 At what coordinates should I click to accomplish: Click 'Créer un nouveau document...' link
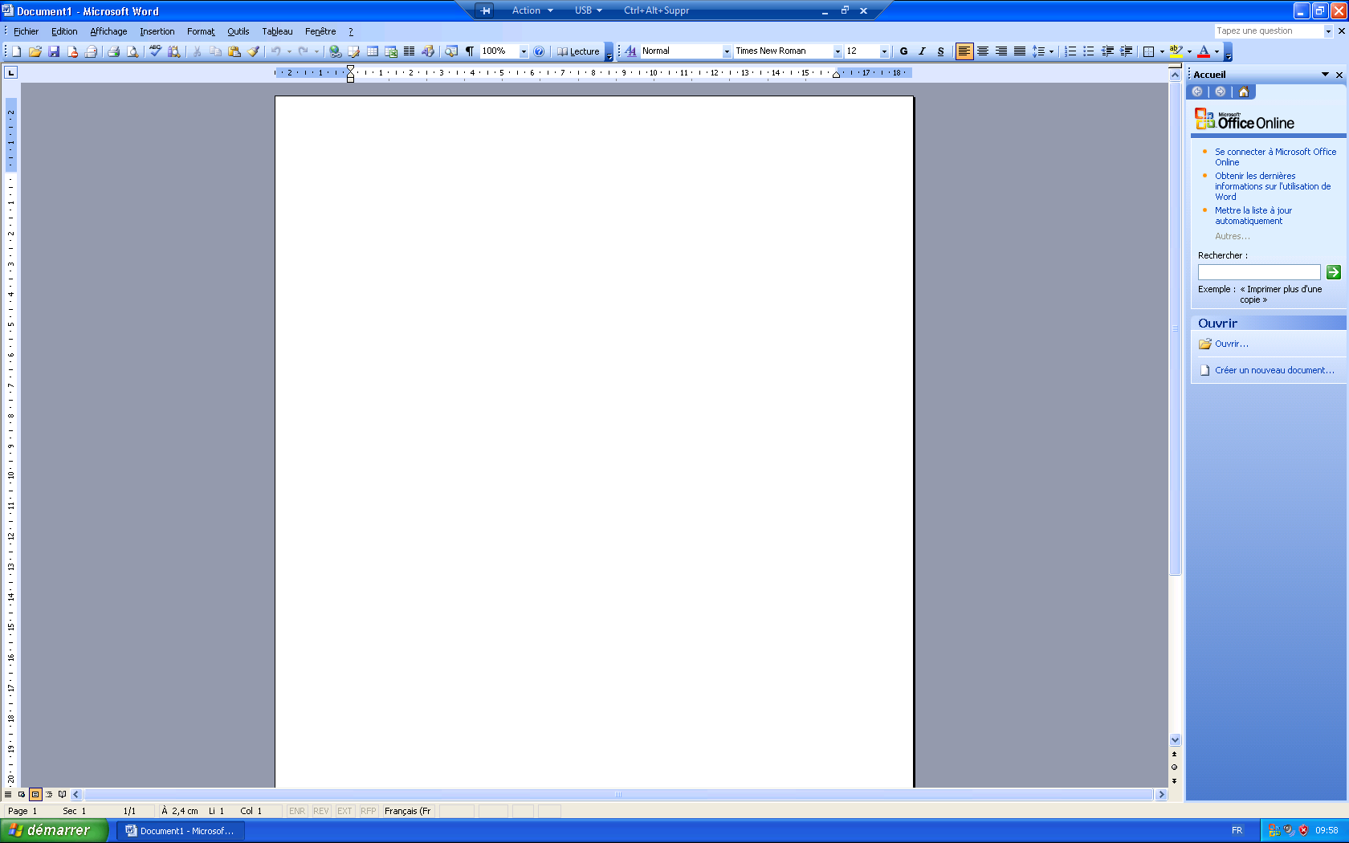pos(1274,370)
